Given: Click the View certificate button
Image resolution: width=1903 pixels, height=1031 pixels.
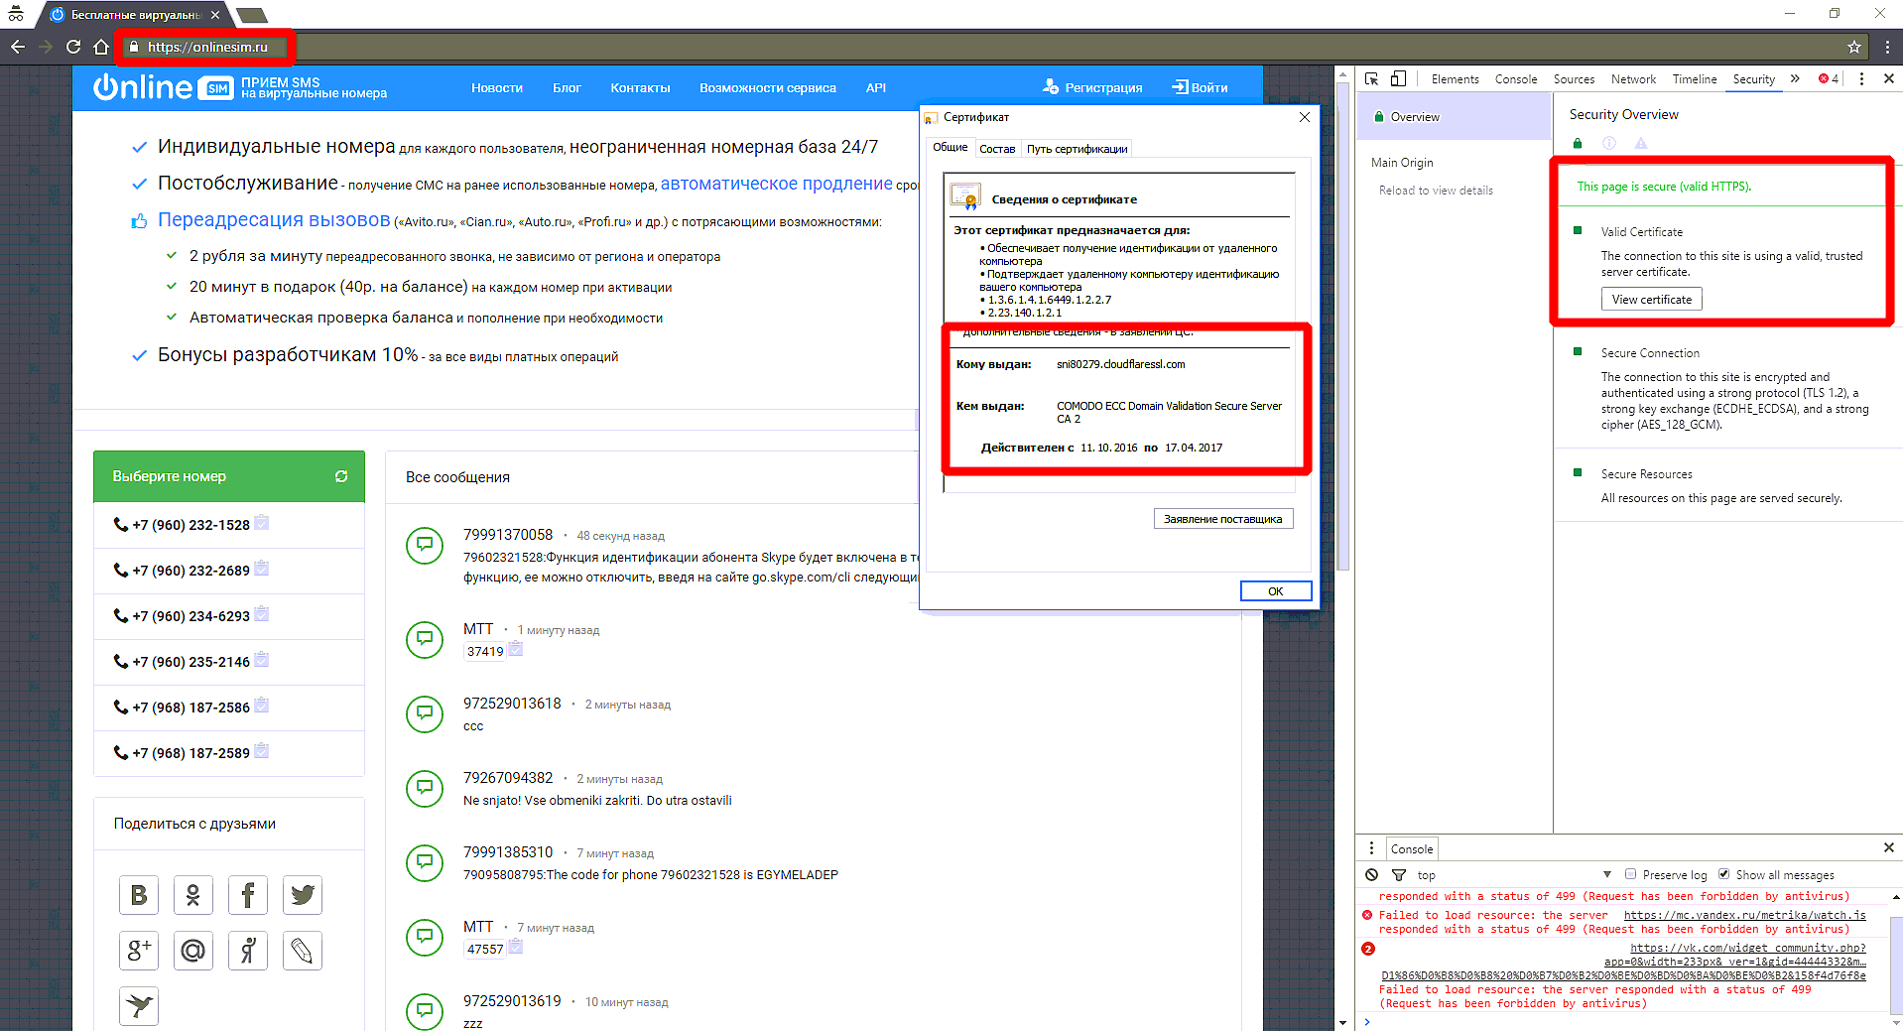Looking at the screenshot, I should pos(1651,300).
